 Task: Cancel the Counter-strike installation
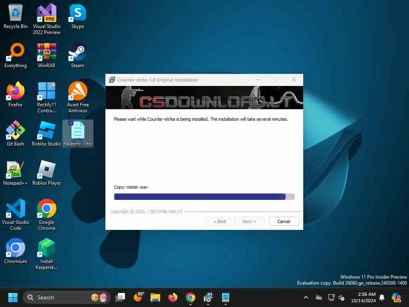[x=284, y=221]
